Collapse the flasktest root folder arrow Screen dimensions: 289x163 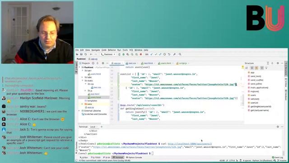coord(80,67)
